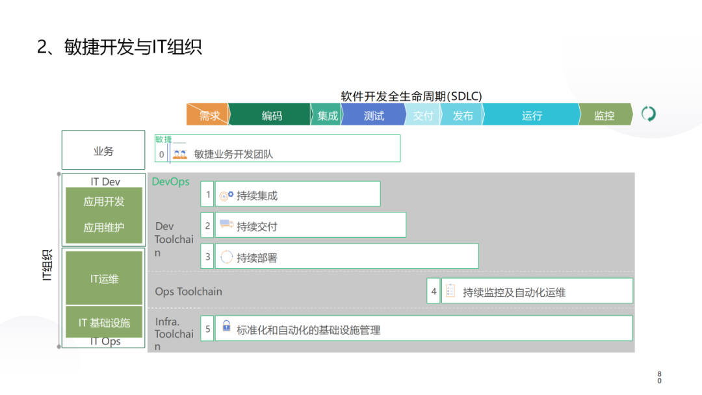
Task: Click the 持续部署 bar
Action: (x=347, y=256)
